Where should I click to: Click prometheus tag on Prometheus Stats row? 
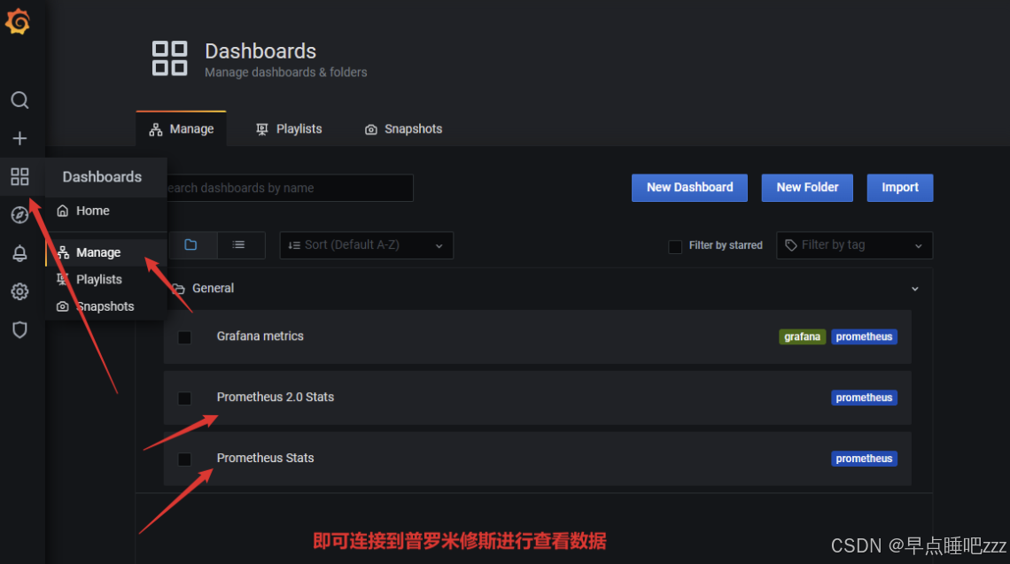(x=864, y=459)
